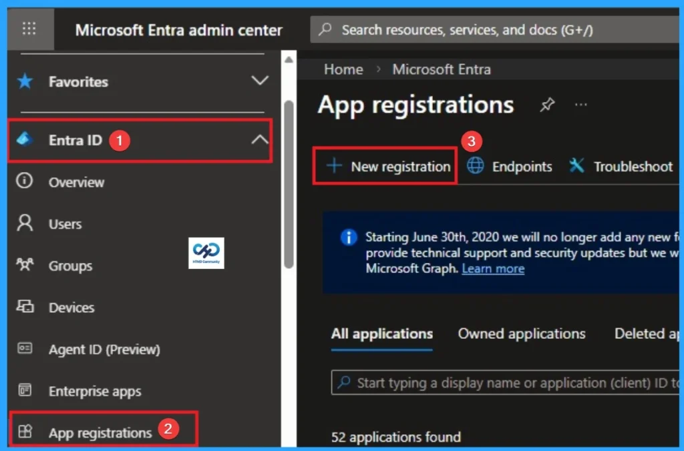Screen dimensions: 684x451
Task: Open the Deleted applications tab
Action: click(647, 334)
